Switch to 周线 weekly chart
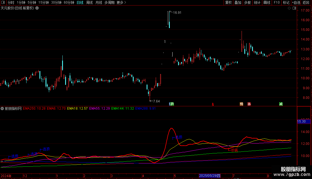The image size is (312, 179). (89, 2)
